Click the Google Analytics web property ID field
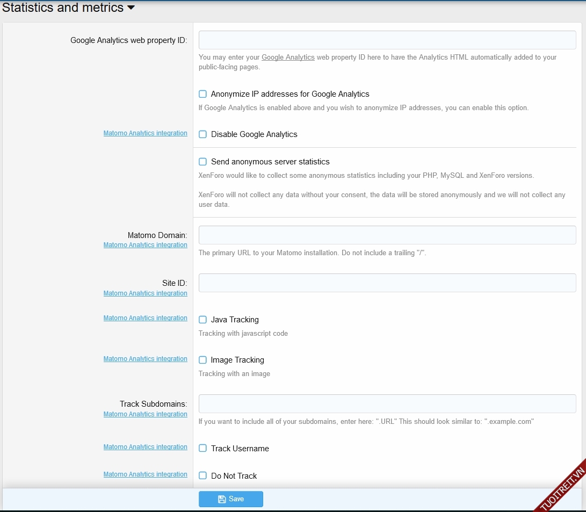 point(387,40)
